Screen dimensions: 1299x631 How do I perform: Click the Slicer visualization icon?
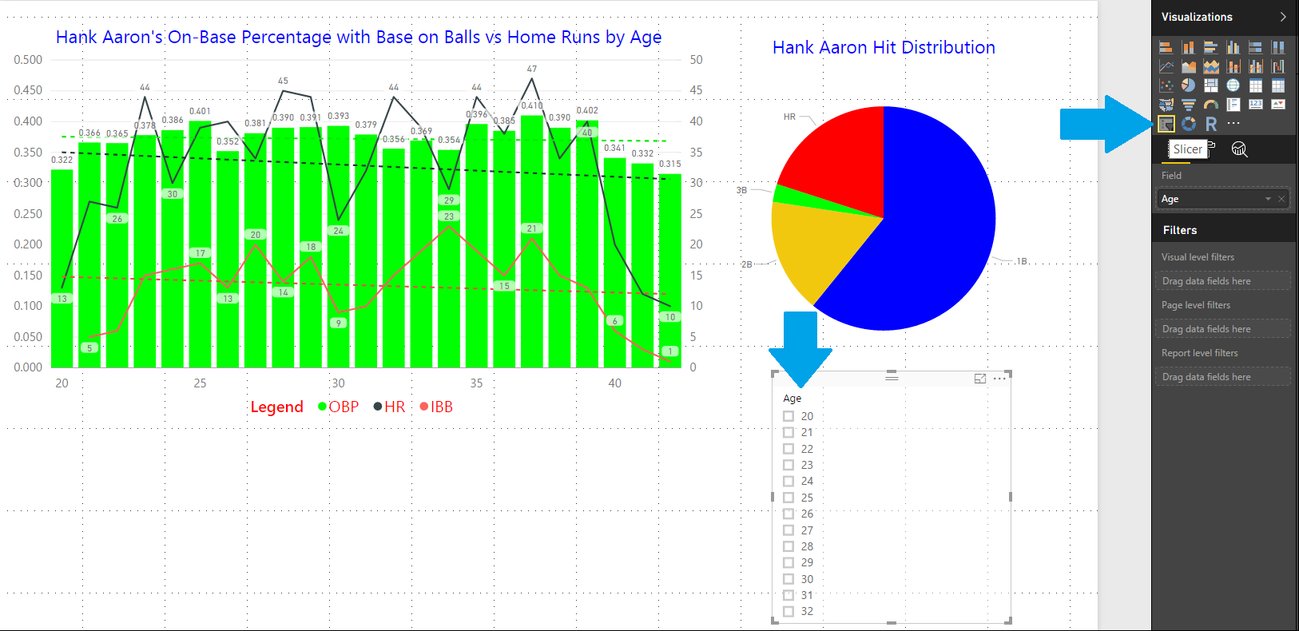coord(1166,124)
